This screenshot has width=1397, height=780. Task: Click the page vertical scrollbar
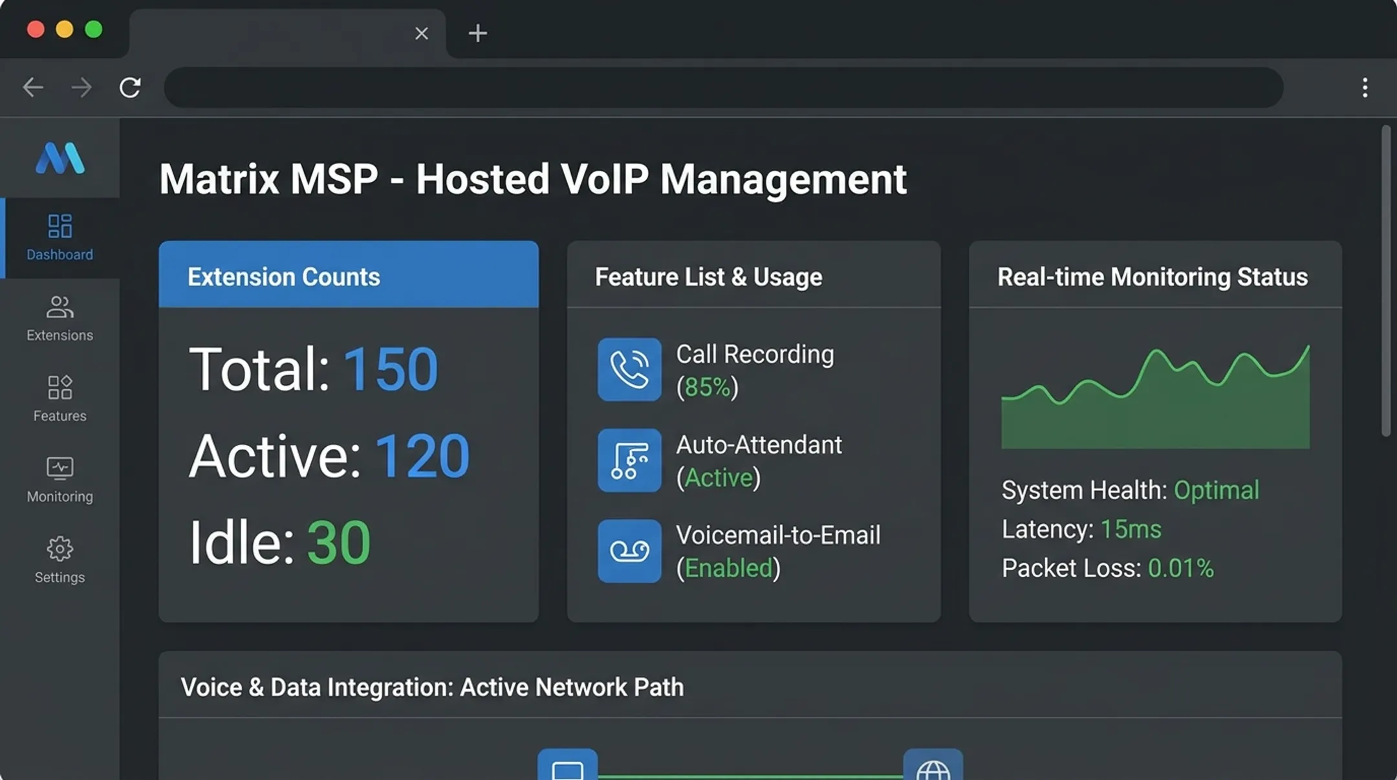click(x=1386, y=281)
